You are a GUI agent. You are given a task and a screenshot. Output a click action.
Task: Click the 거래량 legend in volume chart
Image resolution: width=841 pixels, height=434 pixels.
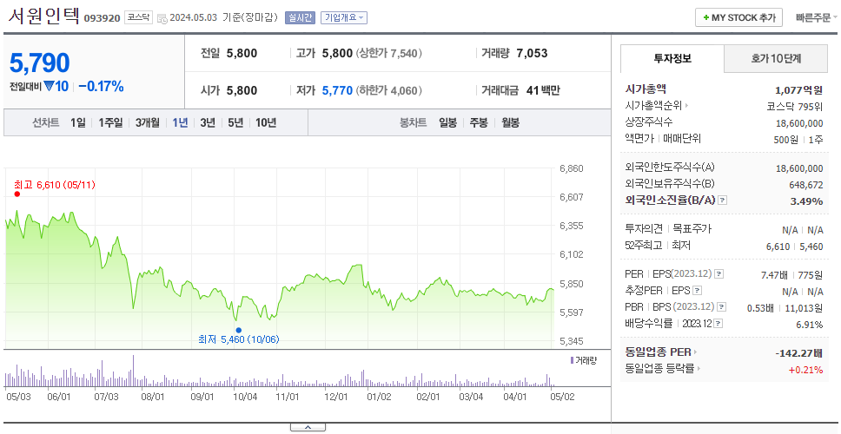(x=583, y=360)
